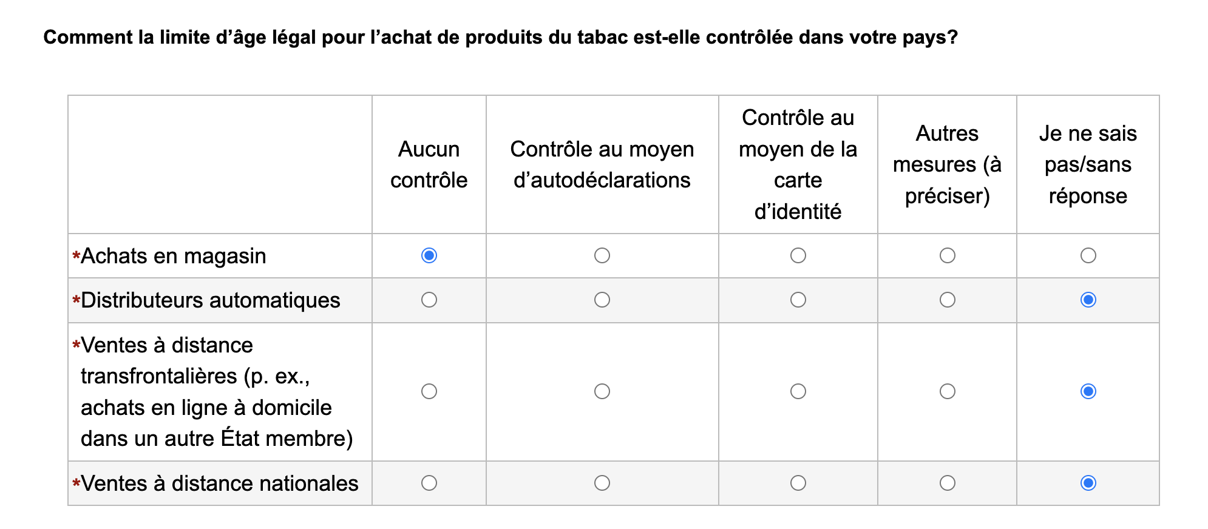Pick carte d'identité for ventes transfrontalières
The height and width of the screenshot is (529, 1208).
click(798, 391)
